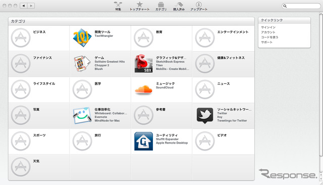Click the ニュース category placeholder icon

coord(205,89)
